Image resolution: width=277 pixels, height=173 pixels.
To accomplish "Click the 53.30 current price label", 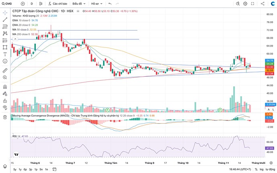I will (x=270, y=67).
